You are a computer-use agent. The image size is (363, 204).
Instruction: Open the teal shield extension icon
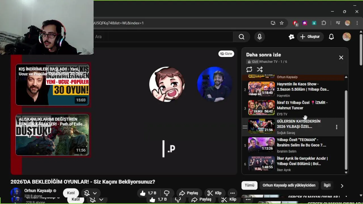pyautogui.click(x=314, y=23)
